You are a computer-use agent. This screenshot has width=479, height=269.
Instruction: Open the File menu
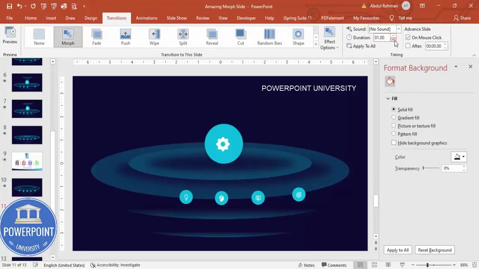[x=9, y=18]
